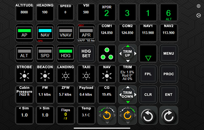Click the TRIM DOWN knob
This screenshot has width=204, height=130.
click(x=127, y=95)
